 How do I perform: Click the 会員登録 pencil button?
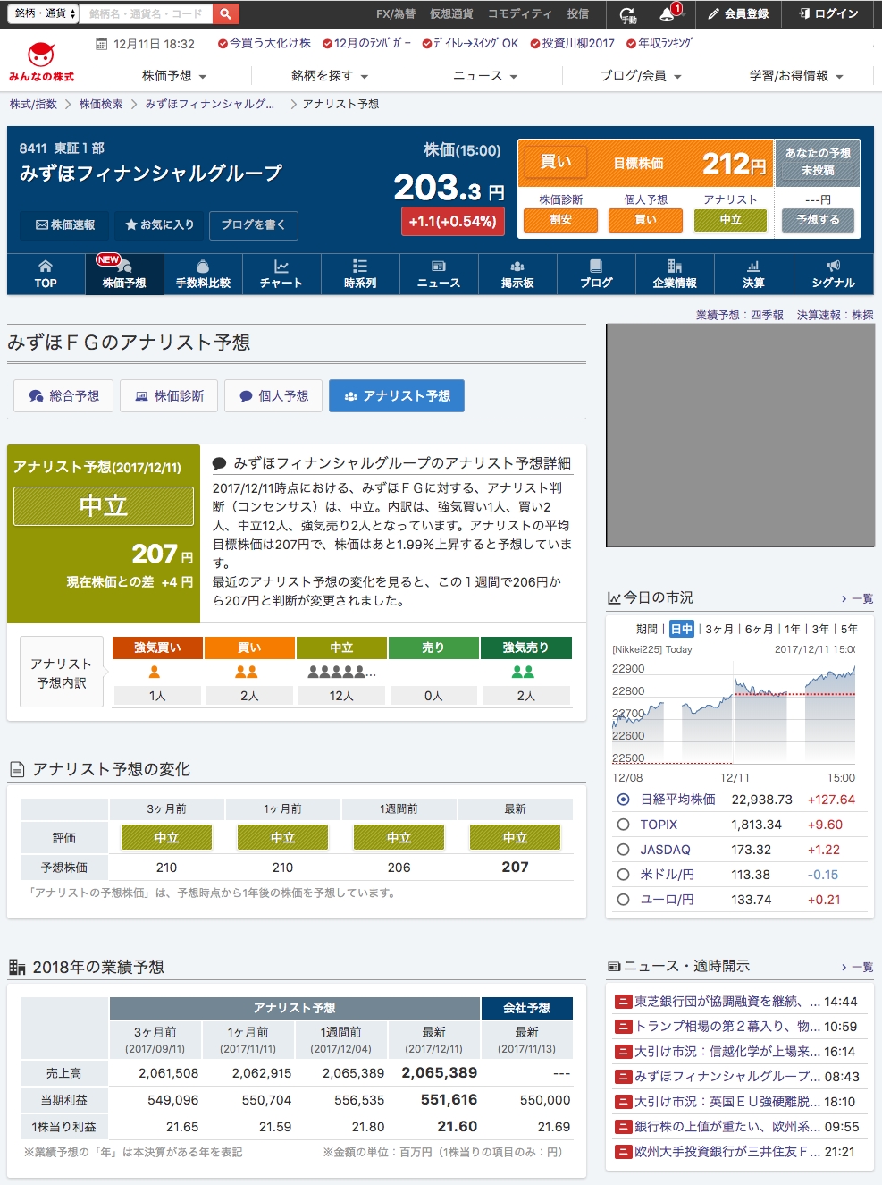[738, 13]
